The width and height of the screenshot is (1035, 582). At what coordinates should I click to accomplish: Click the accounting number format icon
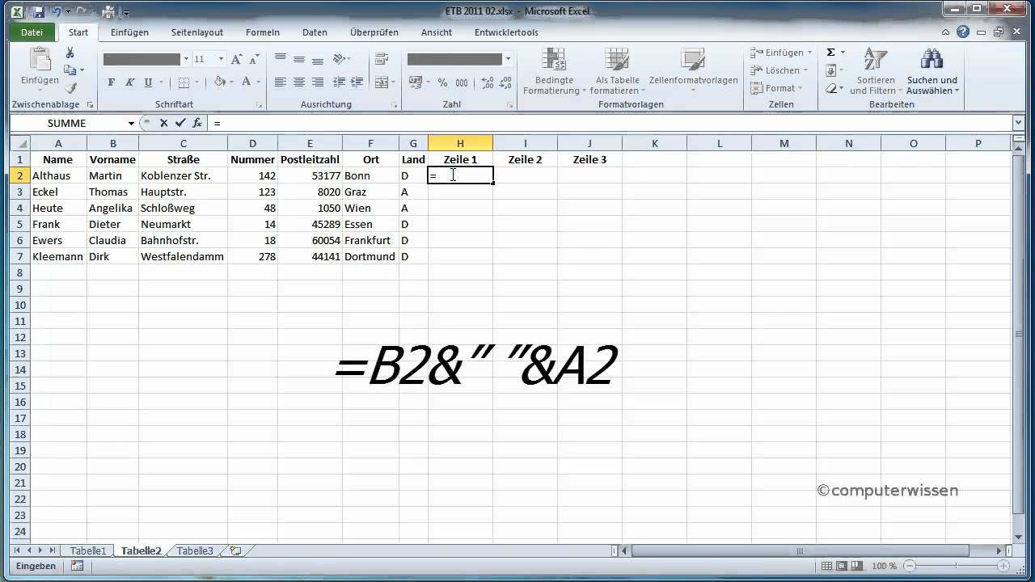coord(415,82)
